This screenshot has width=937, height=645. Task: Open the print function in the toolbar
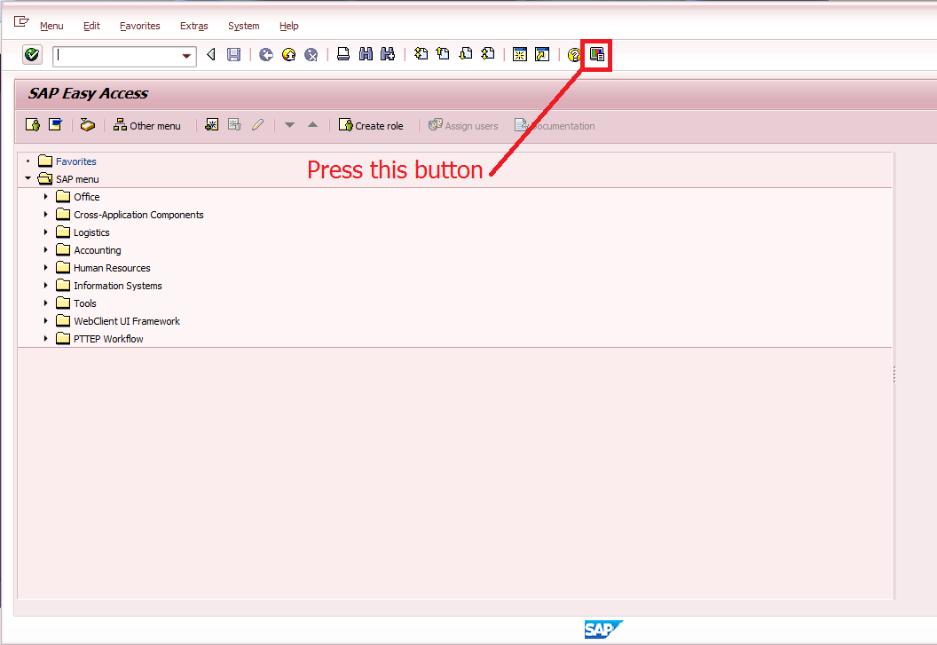[x=343, y=54]
